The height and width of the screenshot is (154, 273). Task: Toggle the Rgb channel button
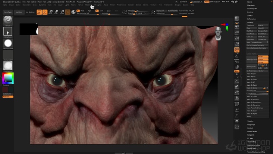[x=90, y=10]
